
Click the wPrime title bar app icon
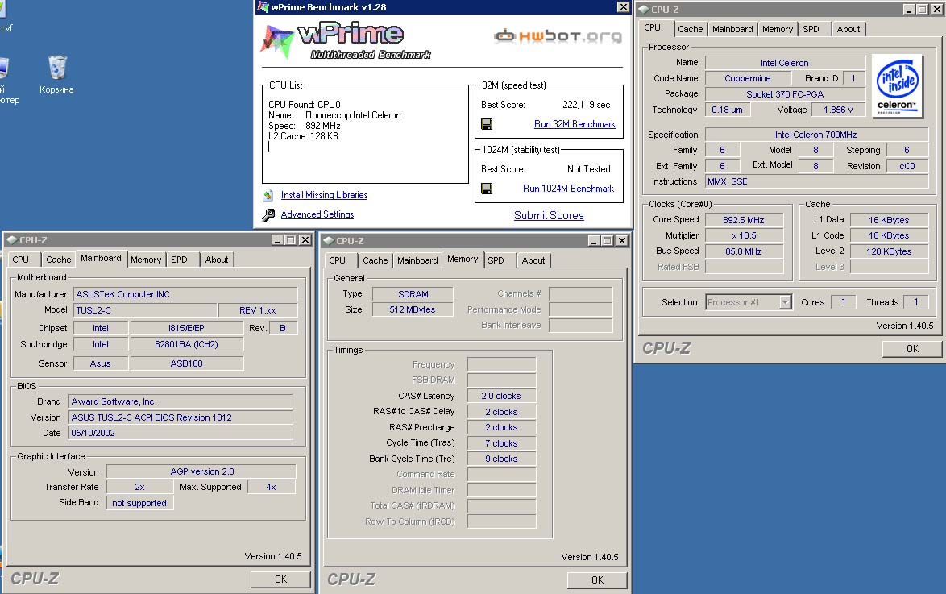263,7
